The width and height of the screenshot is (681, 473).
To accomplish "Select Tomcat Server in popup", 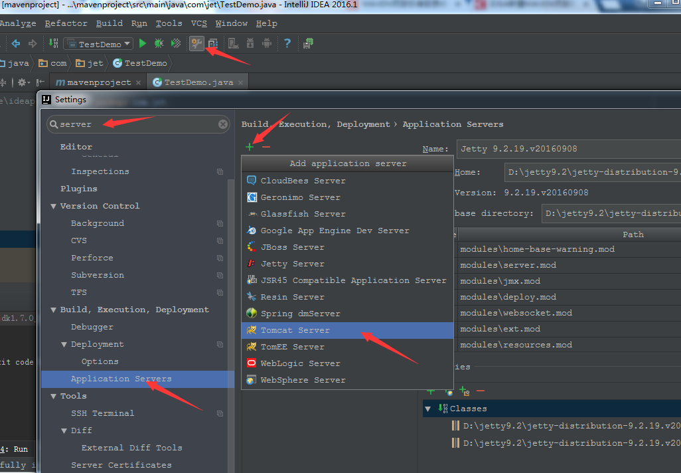I will (347, 330).
